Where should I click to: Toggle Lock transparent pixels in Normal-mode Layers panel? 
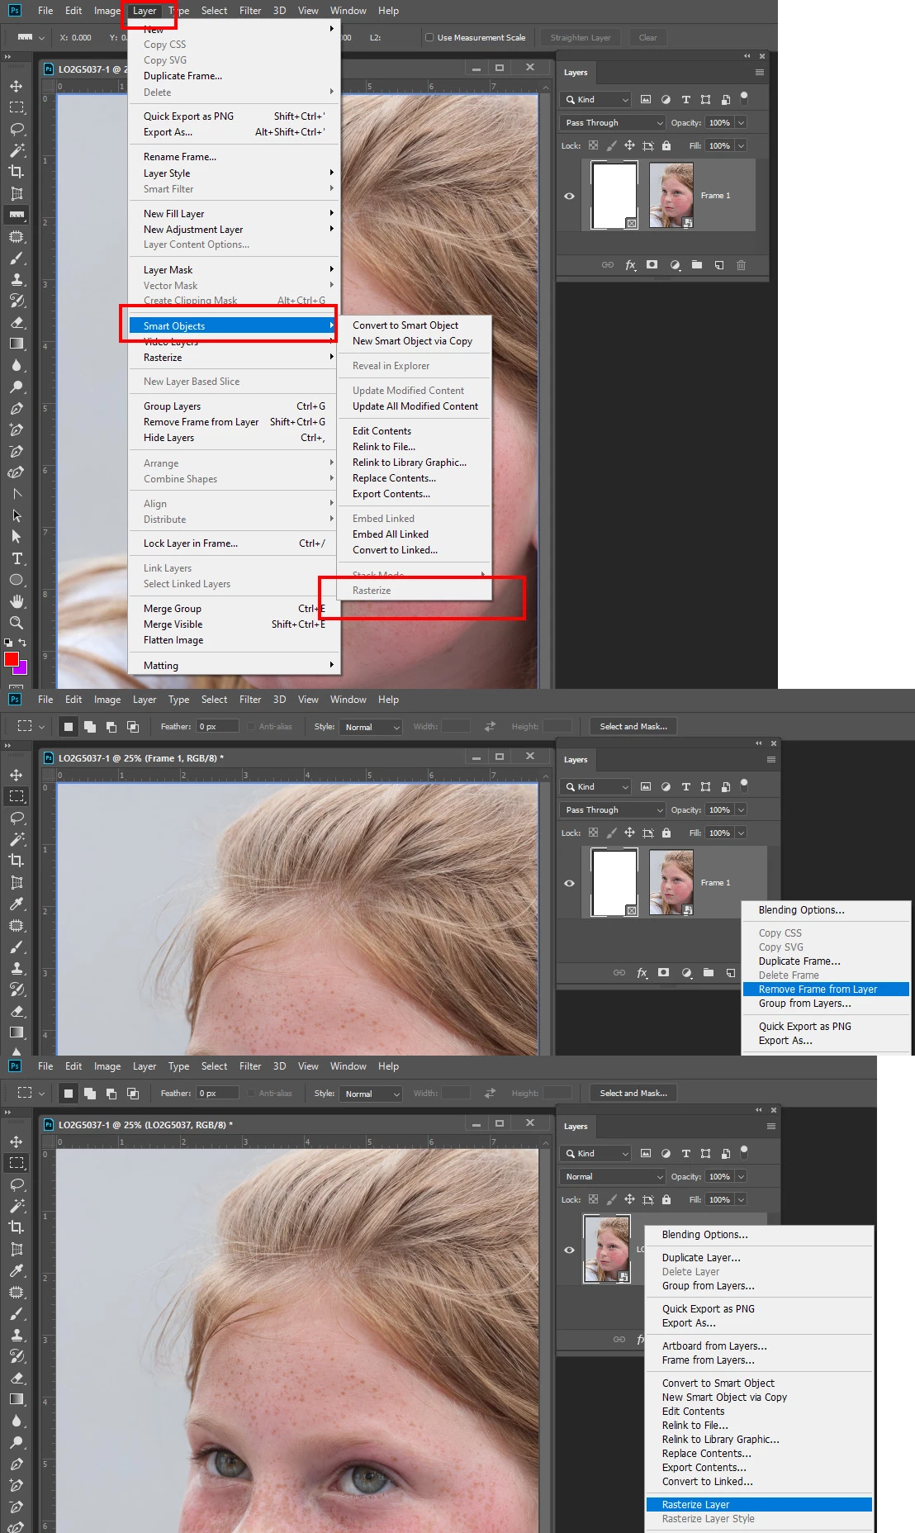[x=593, y=1199]
